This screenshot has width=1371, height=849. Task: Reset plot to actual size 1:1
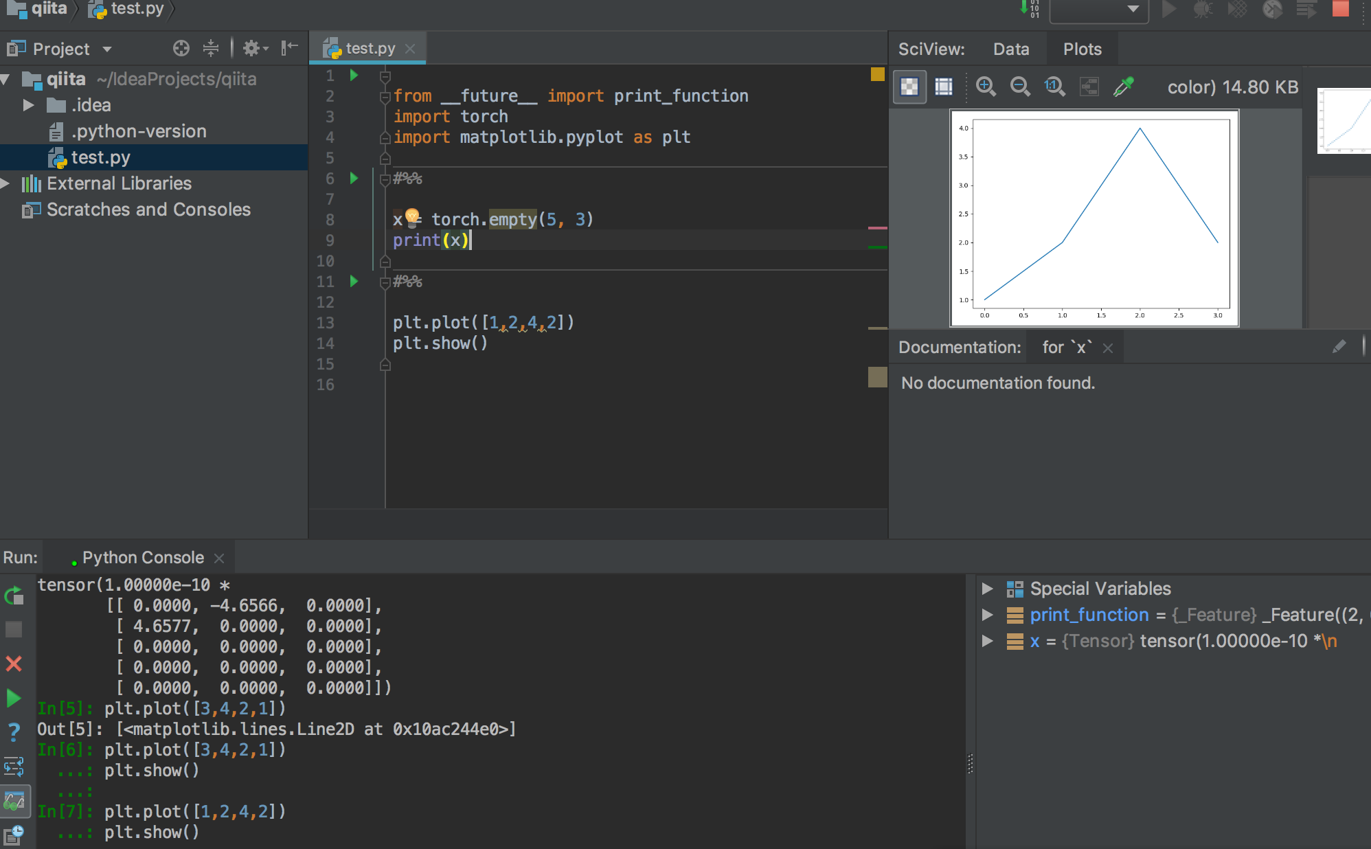(1054, 87)
